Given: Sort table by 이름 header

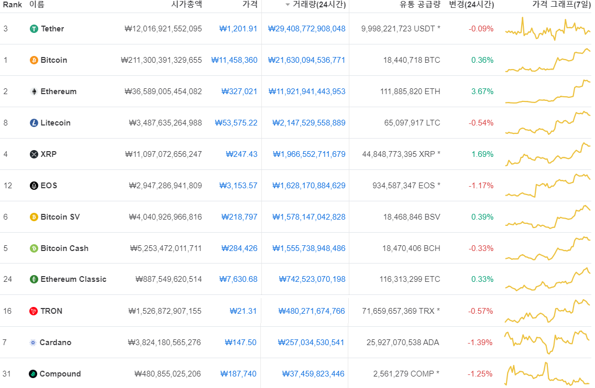Looking at the screenshot, I should [x=37, y=5].
